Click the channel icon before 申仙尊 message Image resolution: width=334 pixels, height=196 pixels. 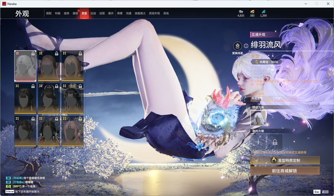pos(8,178)
